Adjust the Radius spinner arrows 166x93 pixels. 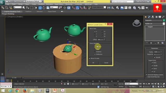coord(161,52)
